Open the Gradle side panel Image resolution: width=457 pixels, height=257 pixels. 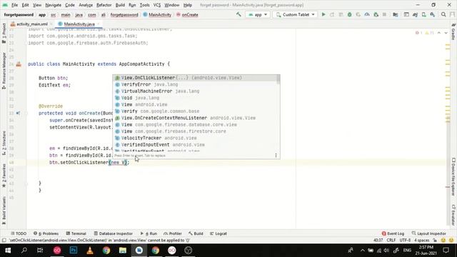453,31
